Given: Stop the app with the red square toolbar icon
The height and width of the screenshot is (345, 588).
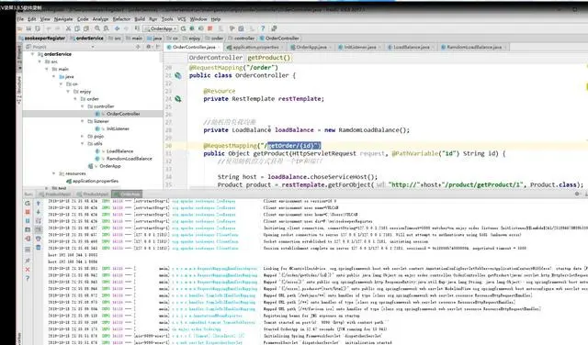Looking at the screenshot, I should (x=210, y=28).
